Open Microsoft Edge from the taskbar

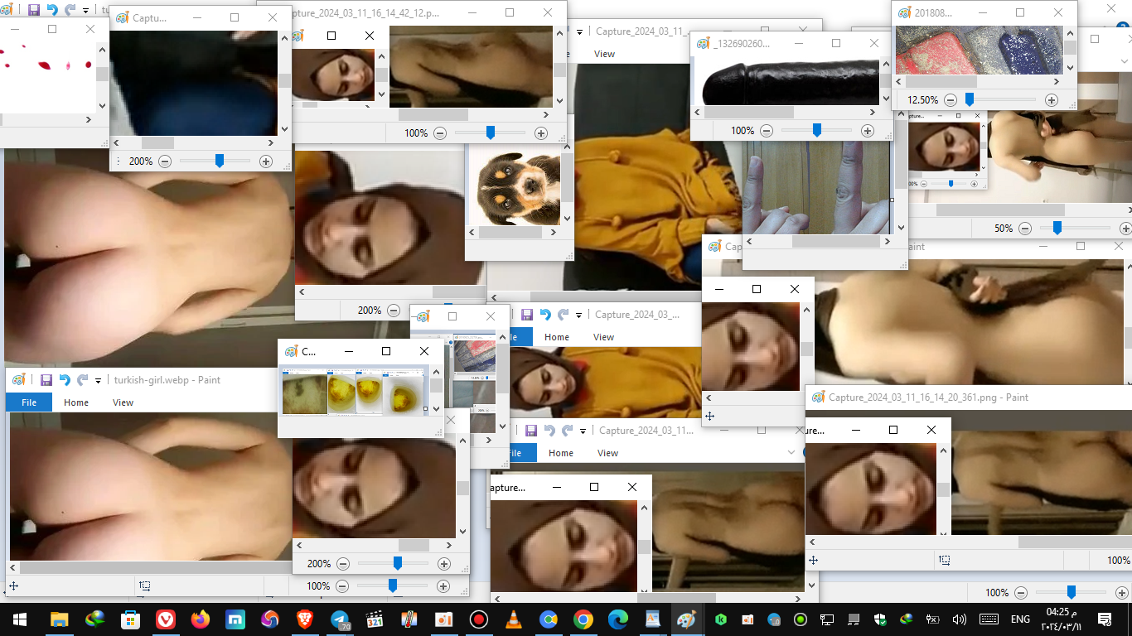click(618, 619)
